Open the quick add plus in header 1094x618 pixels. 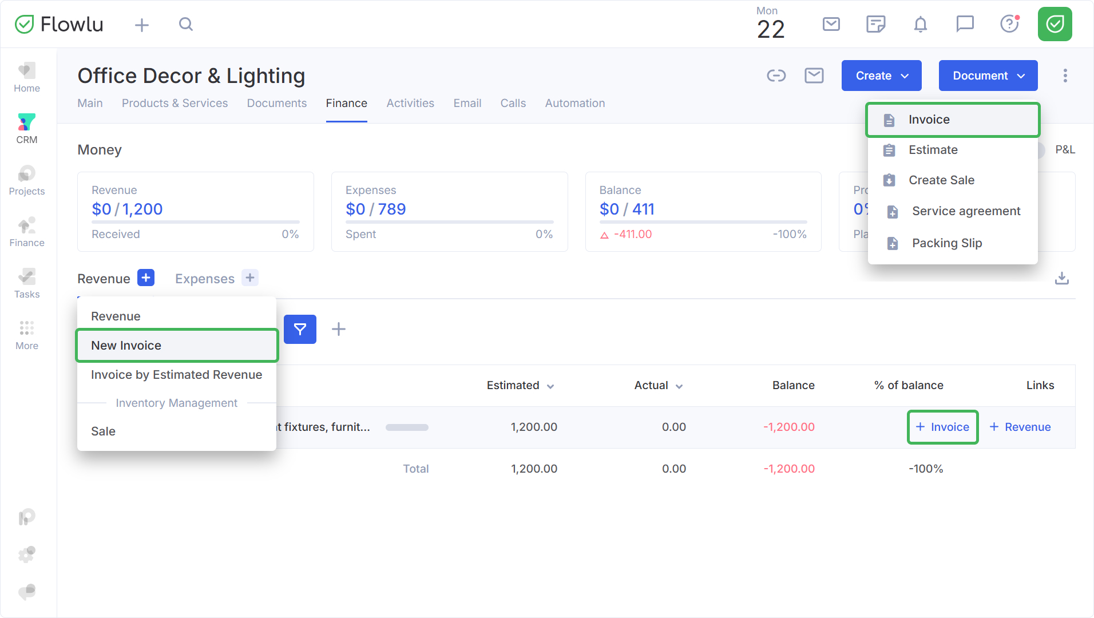142,25
